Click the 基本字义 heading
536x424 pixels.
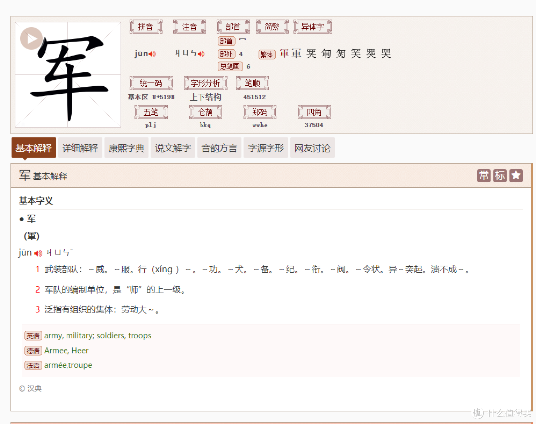[36, 201]
